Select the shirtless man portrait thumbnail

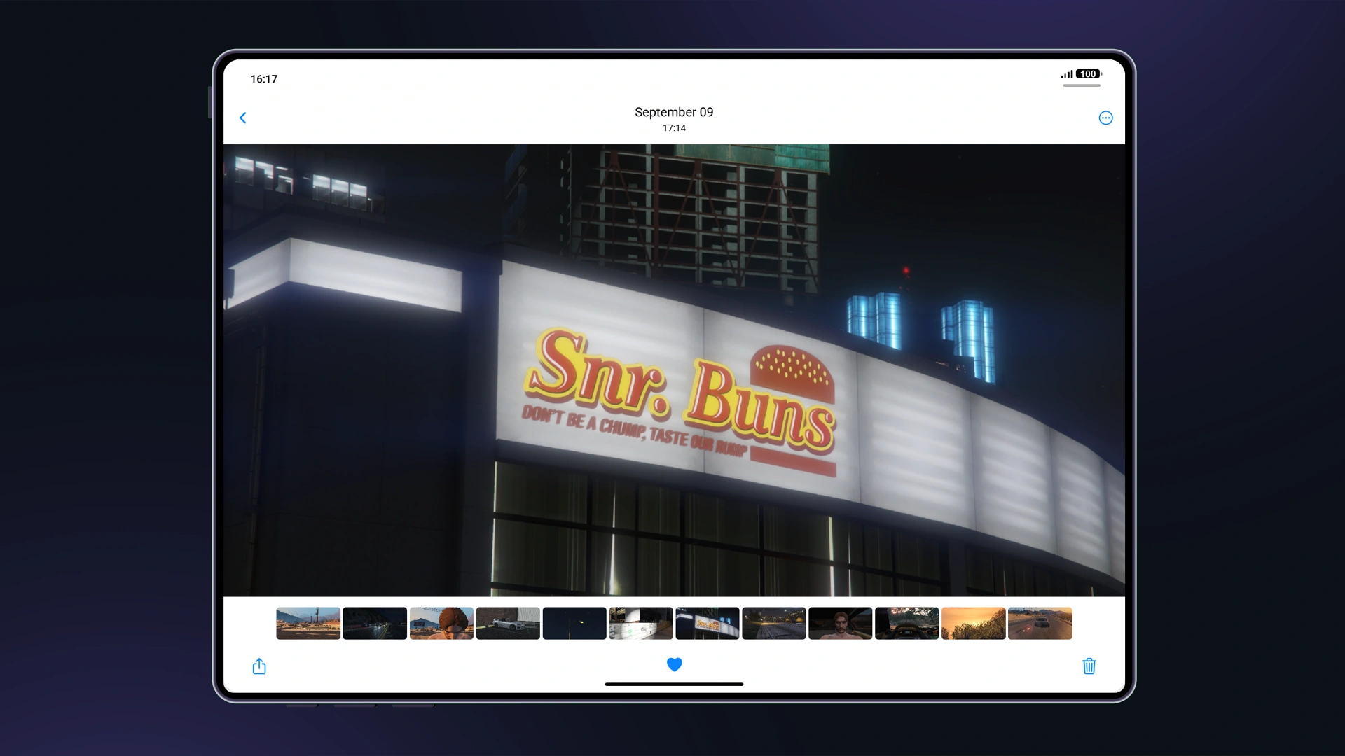tap(841, 623)
